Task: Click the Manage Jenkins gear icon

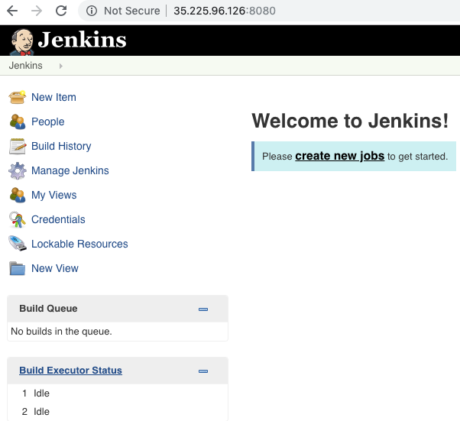Action: (x=17, y=170)
